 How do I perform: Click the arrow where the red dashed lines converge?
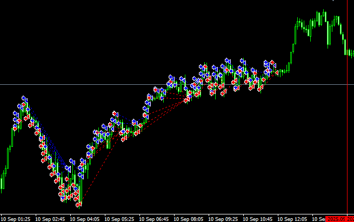click(x=187, y=99)
